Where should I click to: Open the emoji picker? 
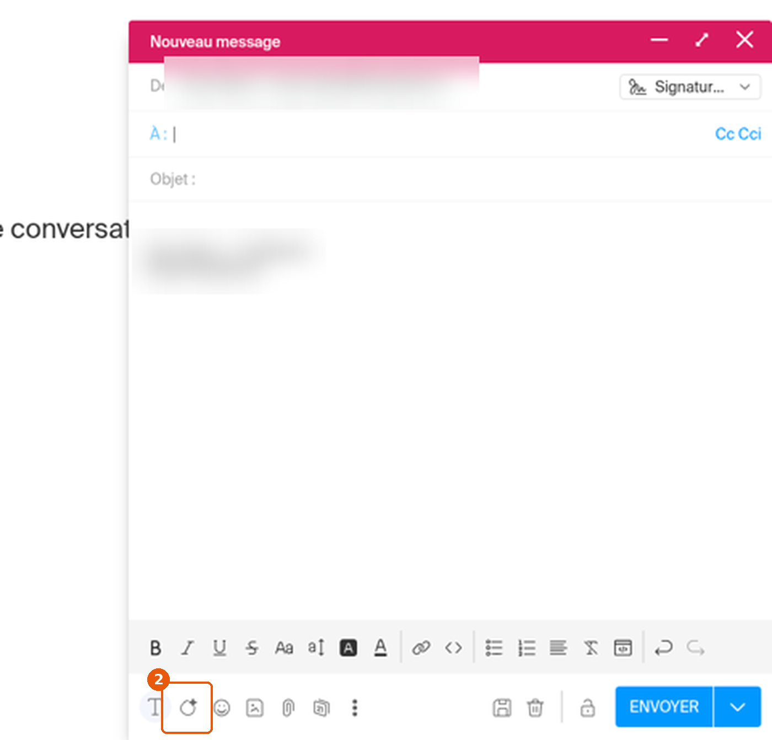[x=222, y=707]
